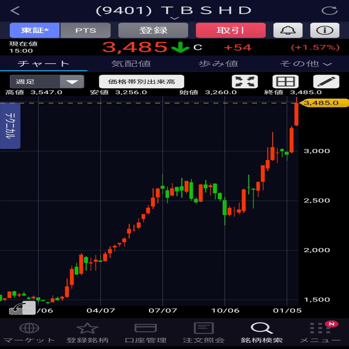Switch to 気配値 tab
Viewport: 349px width, 349px height.
pyautogui.click(x=131, y=64)
